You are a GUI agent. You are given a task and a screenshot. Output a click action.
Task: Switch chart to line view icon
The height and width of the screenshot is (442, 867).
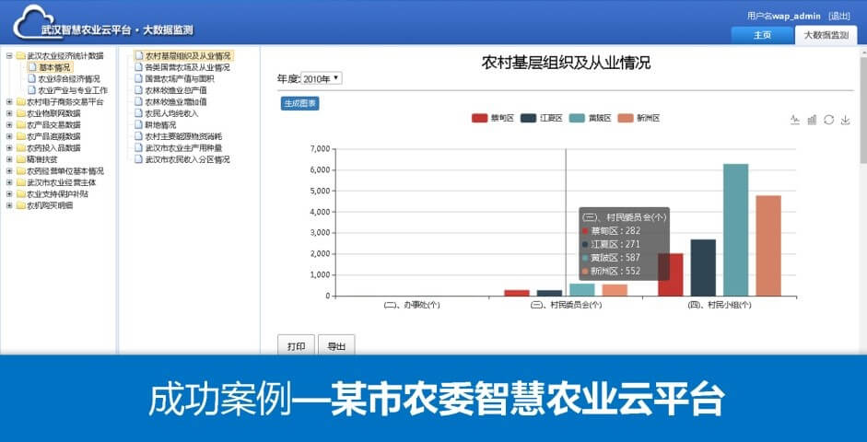click(795, 120)
